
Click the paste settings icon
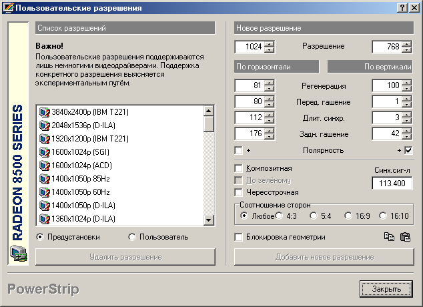[x=404, y=236]
